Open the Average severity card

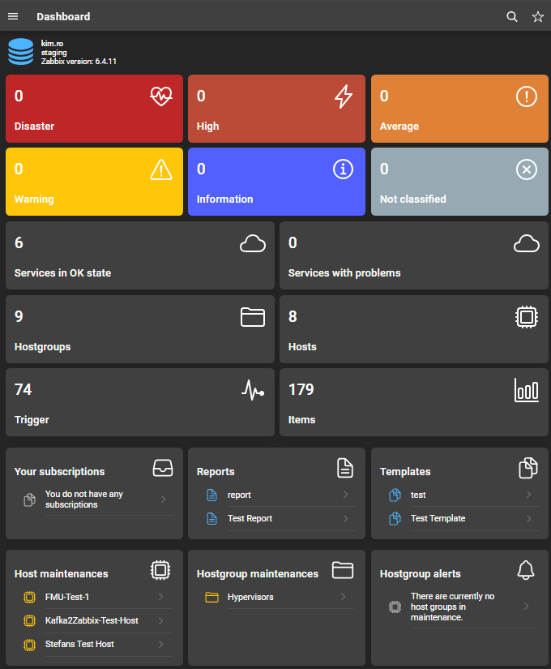tap(459, 109)
